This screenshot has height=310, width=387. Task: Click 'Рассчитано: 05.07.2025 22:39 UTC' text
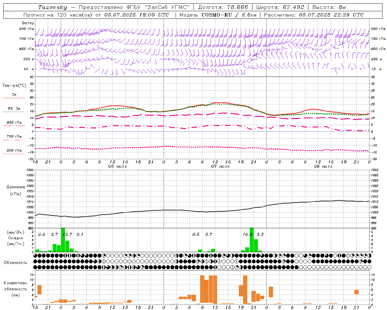[314, 15]
